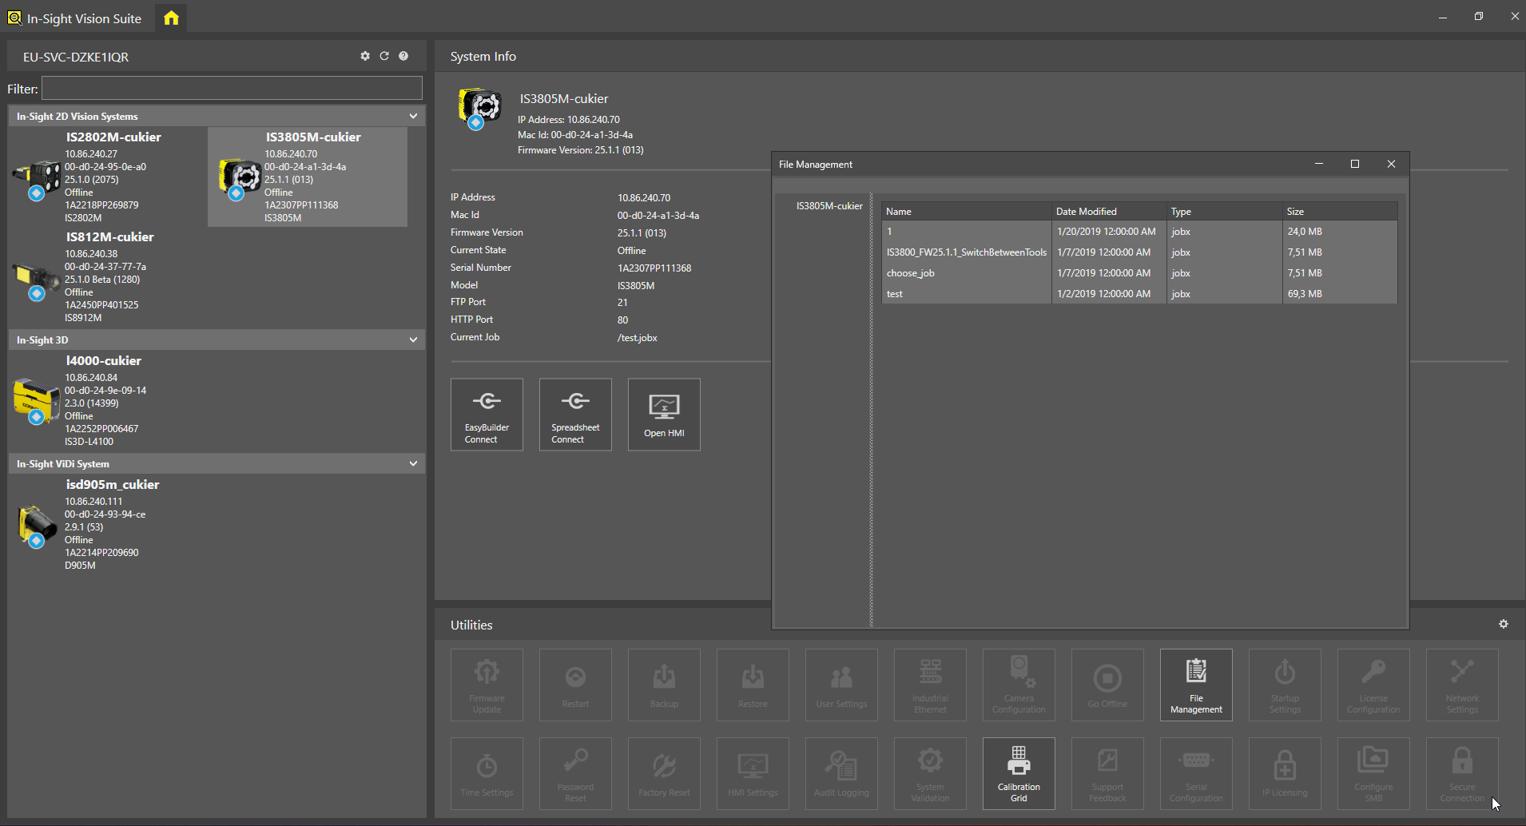
Task: Switch to the Home tab
Action: point(170,17)
